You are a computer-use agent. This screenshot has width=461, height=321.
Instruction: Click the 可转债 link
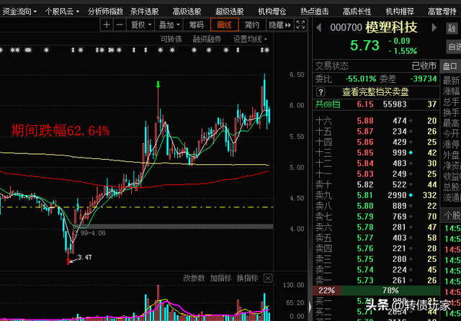coord(171,39)
